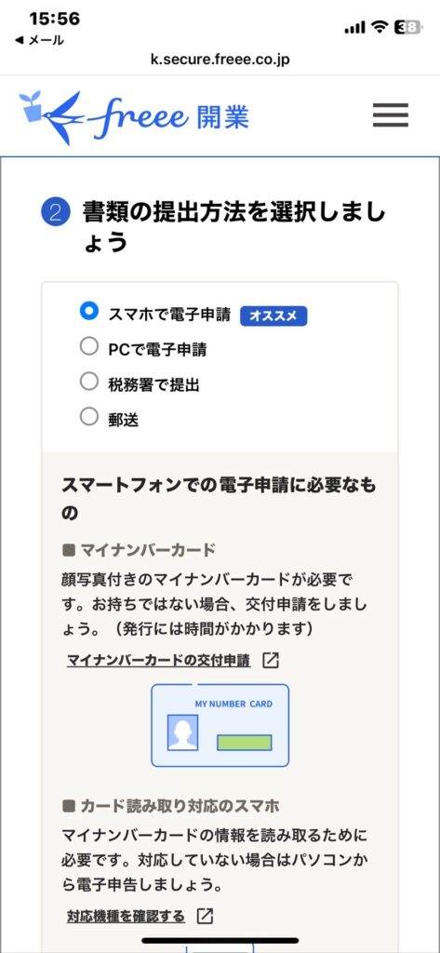440x953 pixels.
Task: Select 郵送 radio option
Action: [x=89, y=417]
